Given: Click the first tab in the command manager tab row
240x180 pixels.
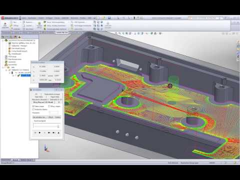Looking at the screenshot, I should [6, 32].
